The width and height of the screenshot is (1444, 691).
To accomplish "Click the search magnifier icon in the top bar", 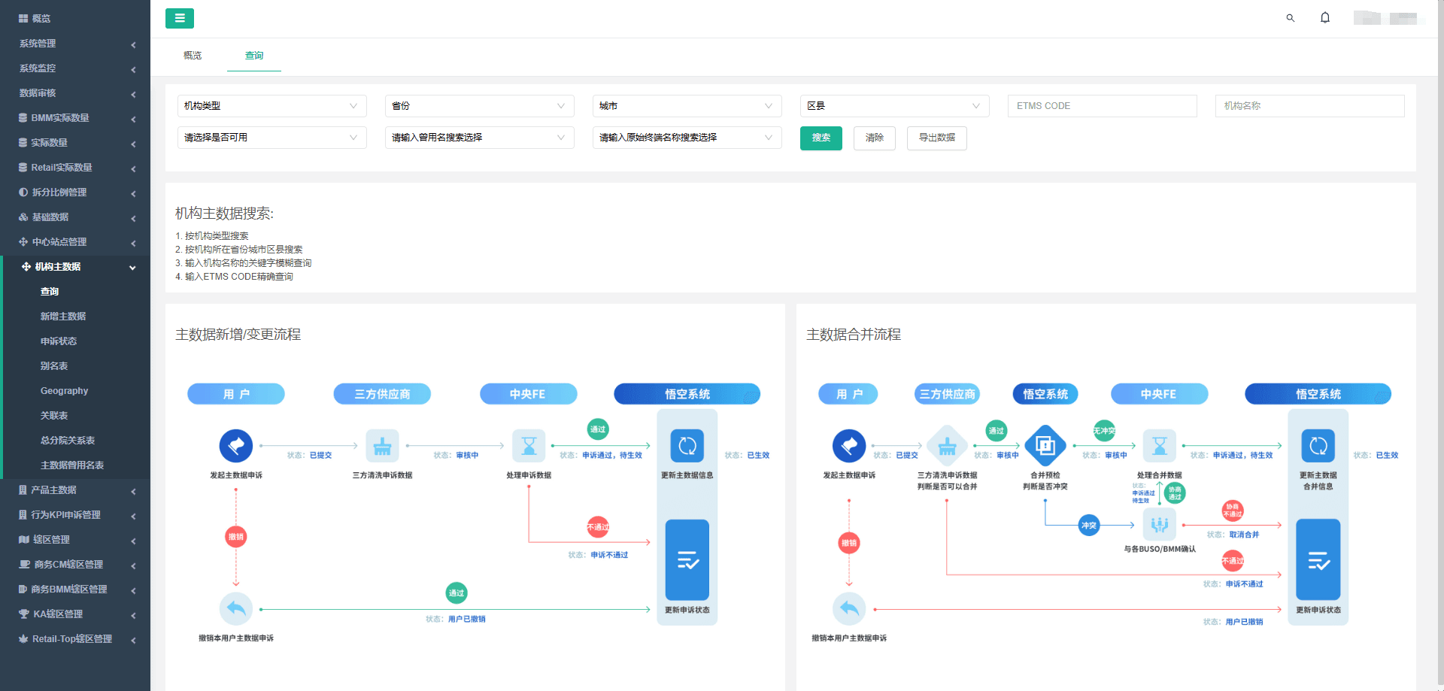I will [x=1289, y=17].
